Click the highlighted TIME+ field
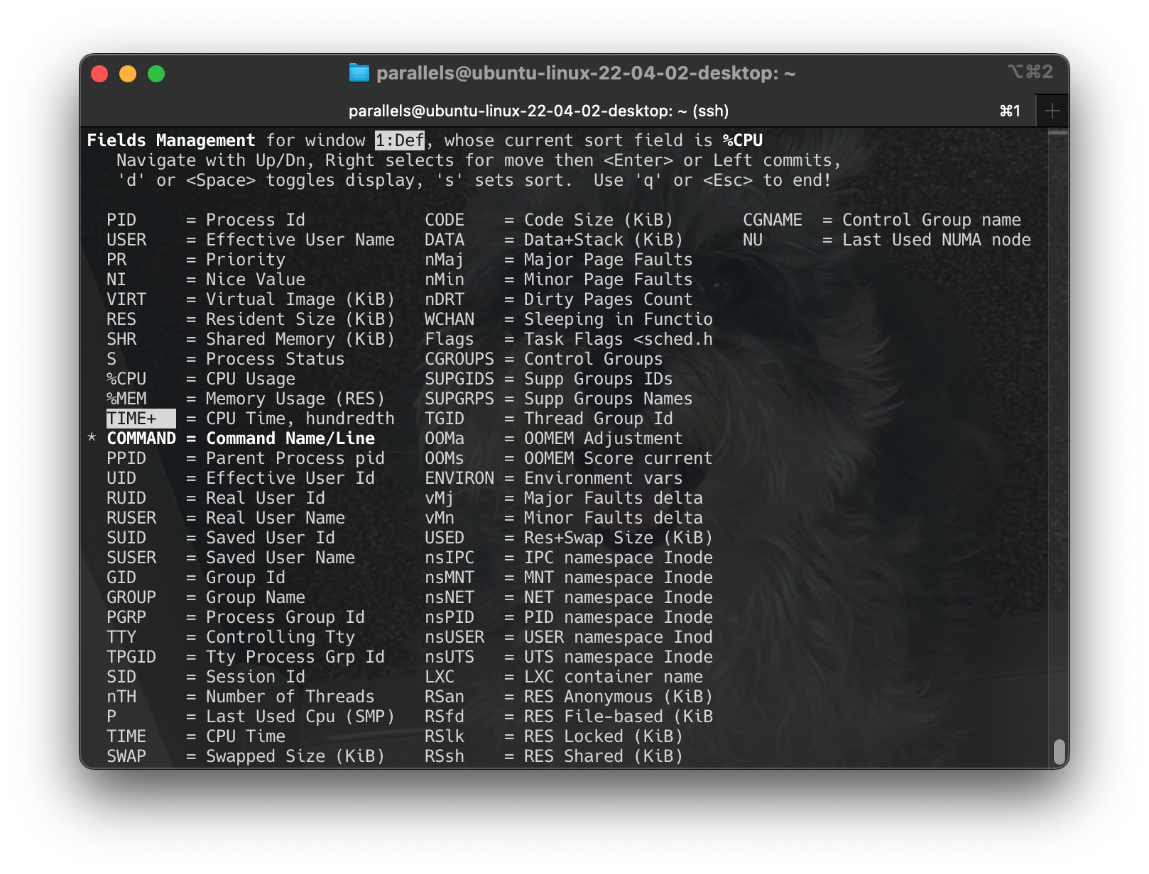This screenshot has height=874, width=1149. pyautogui.click(x=141, y=419)
